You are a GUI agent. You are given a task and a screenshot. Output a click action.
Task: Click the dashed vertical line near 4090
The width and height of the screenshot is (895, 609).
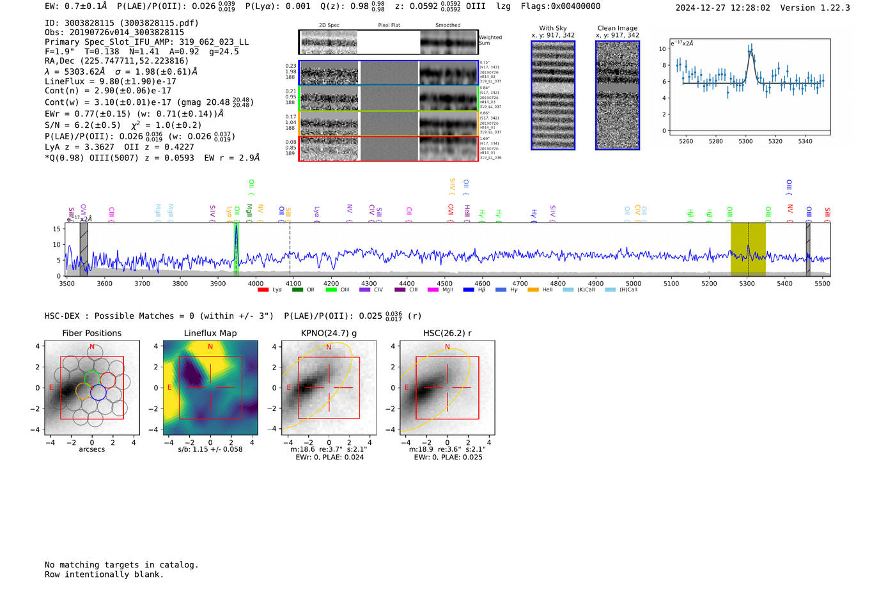pyautogui.click(x=290, y=249)
